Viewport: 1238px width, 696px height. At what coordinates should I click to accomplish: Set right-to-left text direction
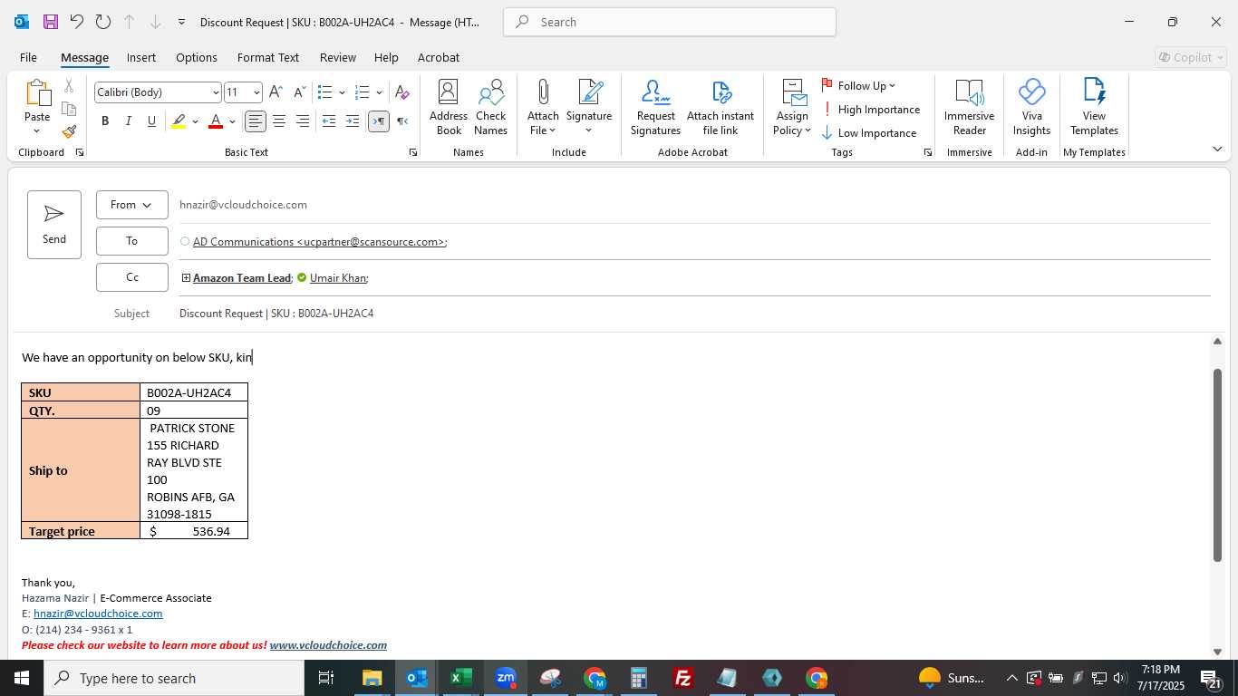(x=402, y=121)
